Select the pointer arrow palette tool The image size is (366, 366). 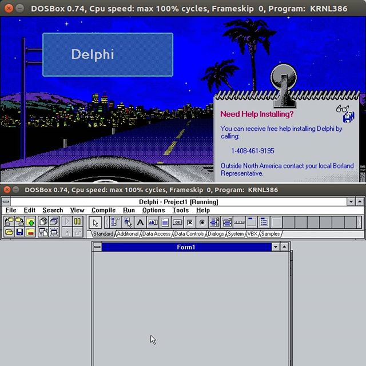[96, 222]
